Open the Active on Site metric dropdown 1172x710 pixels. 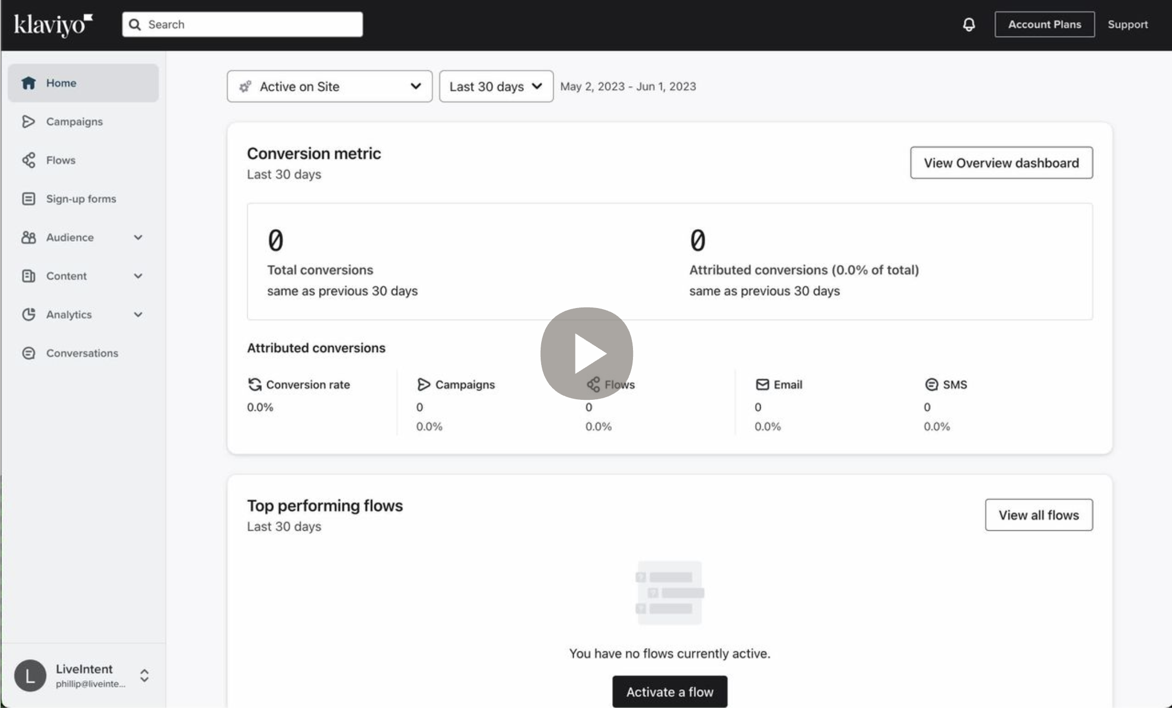pos(329,86)
